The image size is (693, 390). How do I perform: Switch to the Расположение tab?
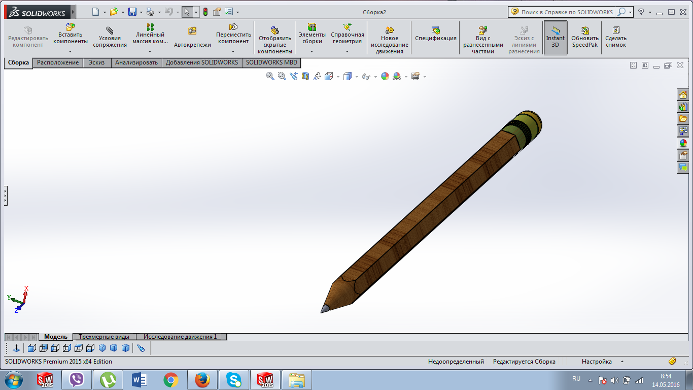pyautogui.click(x=58, y=62)
